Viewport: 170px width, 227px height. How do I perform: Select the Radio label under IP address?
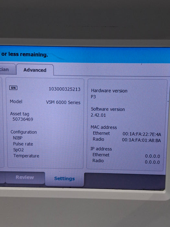tap(98, 161)
